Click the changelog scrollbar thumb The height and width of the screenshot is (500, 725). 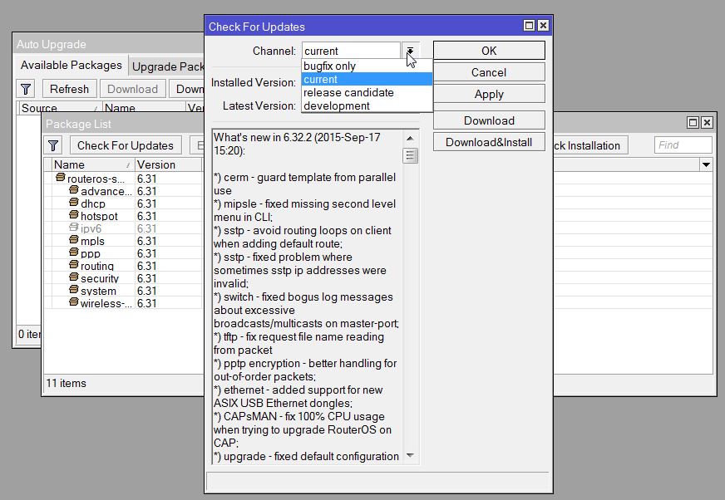click(x=411, y=156)
